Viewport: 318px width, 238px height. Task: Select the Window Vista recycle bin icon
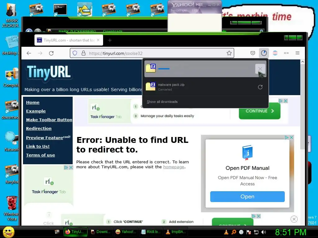11,209
